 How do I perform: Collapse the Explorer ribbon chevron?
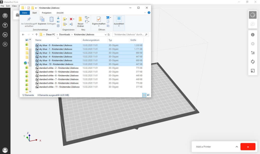coord(145,13)
